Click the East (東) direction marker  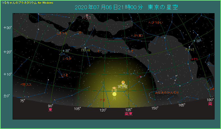point(50,110)
